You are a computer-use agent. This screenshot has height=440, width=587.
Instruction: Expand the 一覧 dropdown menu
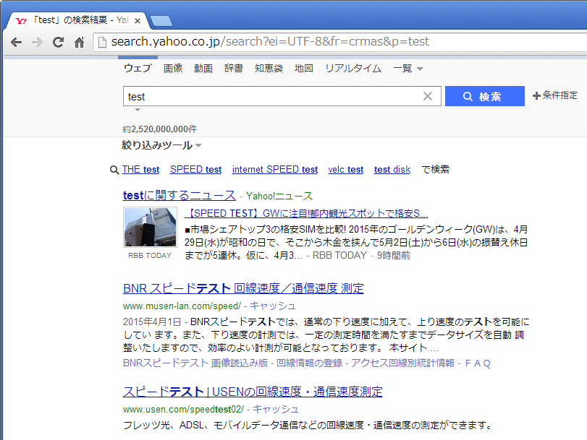point(408,69)
